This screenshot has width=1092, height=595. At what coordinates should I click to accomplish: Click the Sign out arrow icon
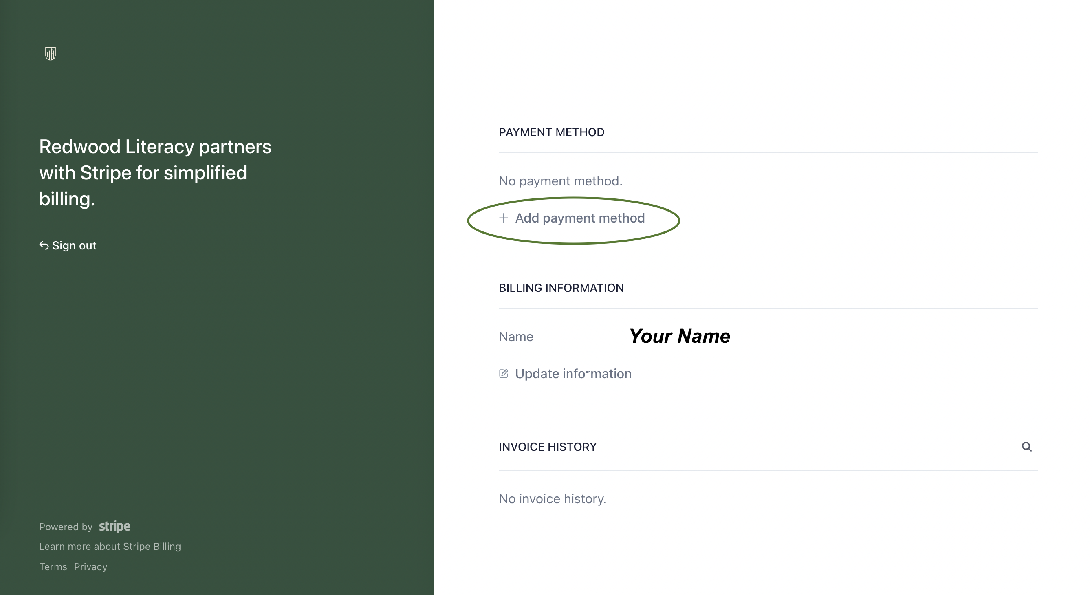[44, 245]
